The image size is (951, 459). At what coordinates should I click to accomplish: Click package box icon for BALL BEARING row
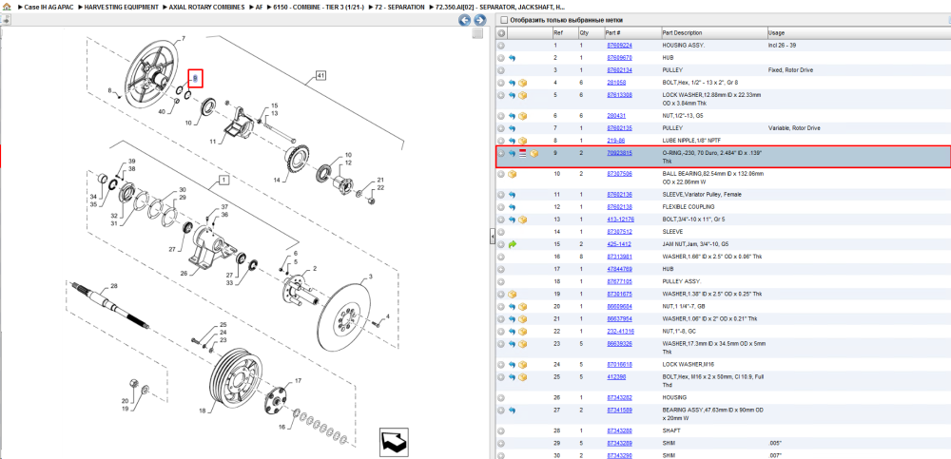click(512, 174)
